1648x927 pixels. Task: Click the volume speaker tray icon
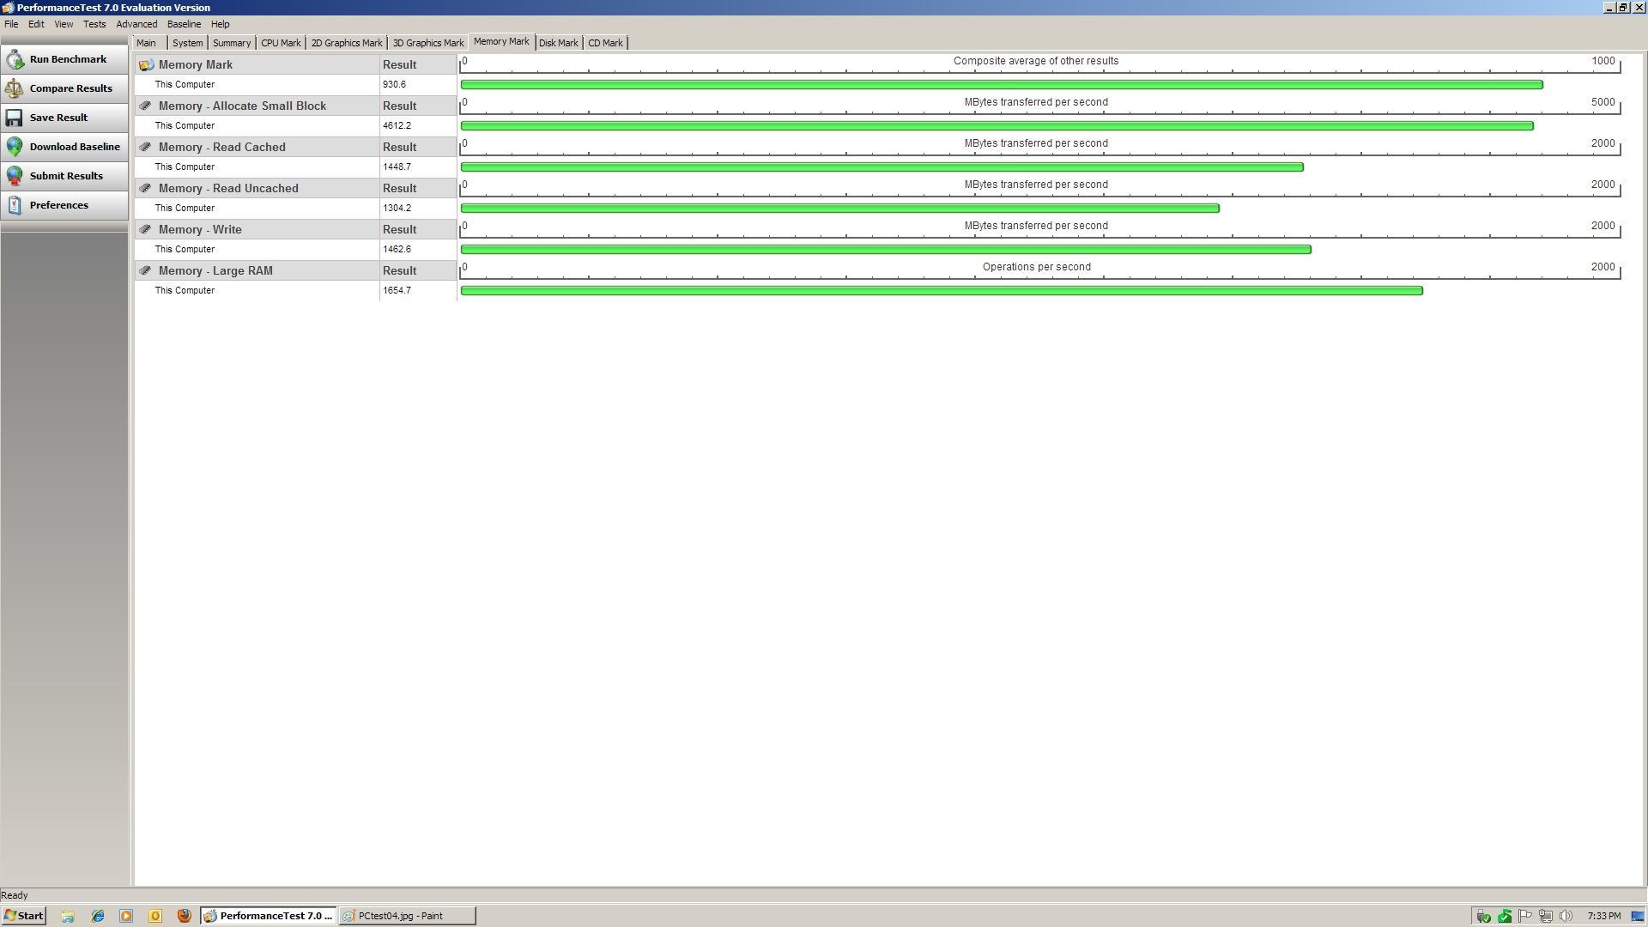pos(1566,916)
